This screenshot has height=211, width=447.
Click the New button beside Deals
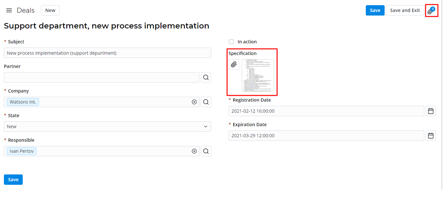point(50,10)
